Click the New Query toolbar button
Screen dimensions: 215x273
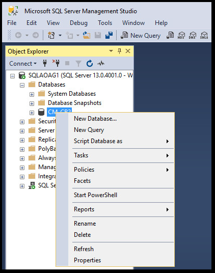click(141, 36)
